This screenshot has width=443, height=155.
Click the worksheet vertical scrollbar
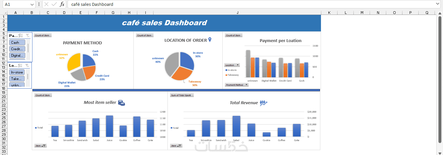(x=440, y=79)
